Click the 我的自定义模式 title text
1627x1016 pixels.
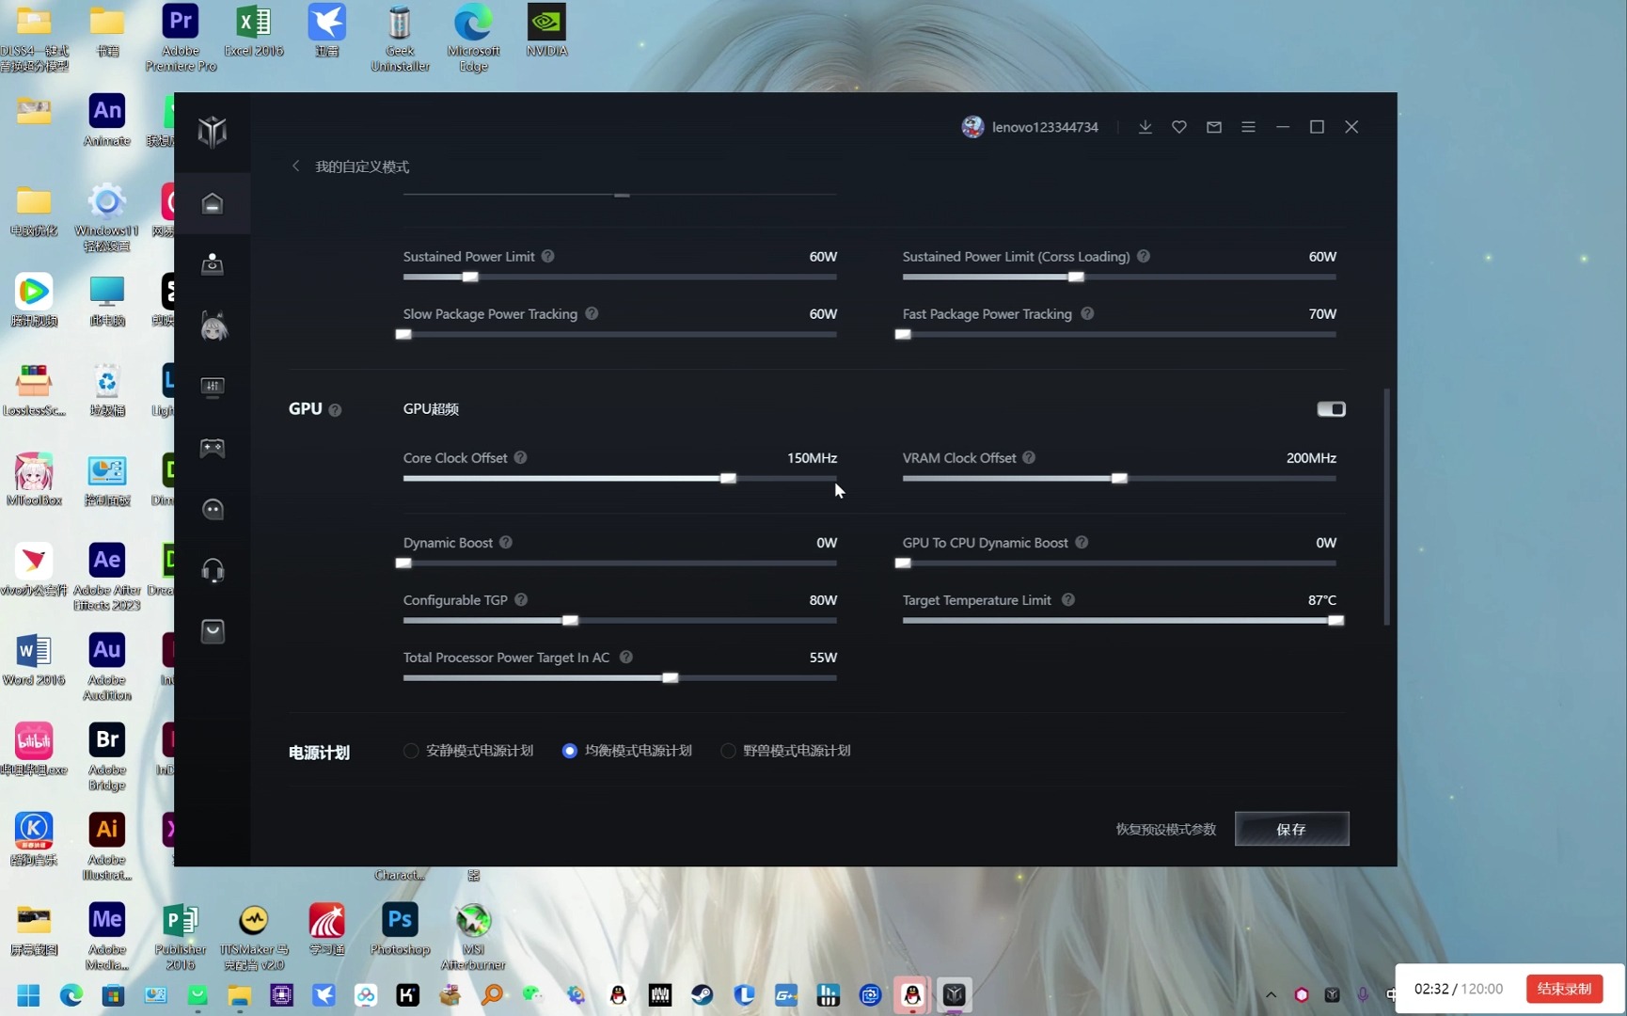coord(362,167)
